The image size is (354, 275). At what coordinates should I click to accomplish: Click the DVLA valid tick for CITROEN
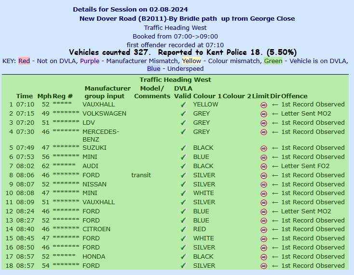(183, 229)
